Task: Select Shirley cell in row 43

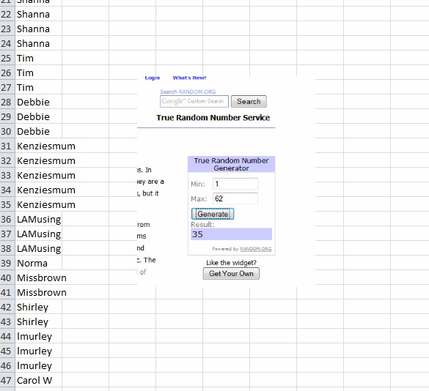Action: [39, 322]
